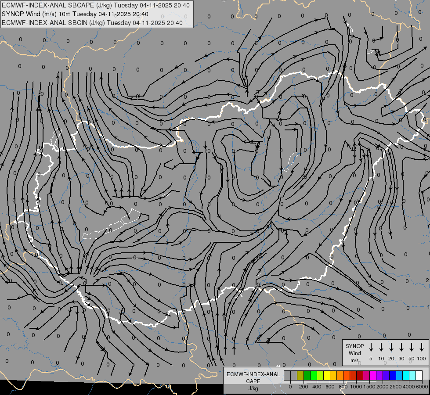The height and width of the screenshot is (395, 430).
Task: Click the 'CAPE' label in the color legend
Action: coord(253,381)
